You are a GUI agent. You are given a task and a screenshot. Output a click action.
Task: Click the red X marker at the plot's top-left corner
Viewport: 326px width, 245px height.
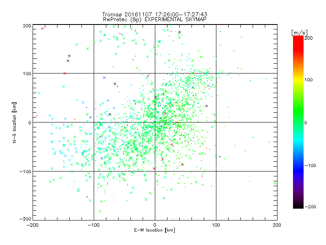tap(42, 29)
